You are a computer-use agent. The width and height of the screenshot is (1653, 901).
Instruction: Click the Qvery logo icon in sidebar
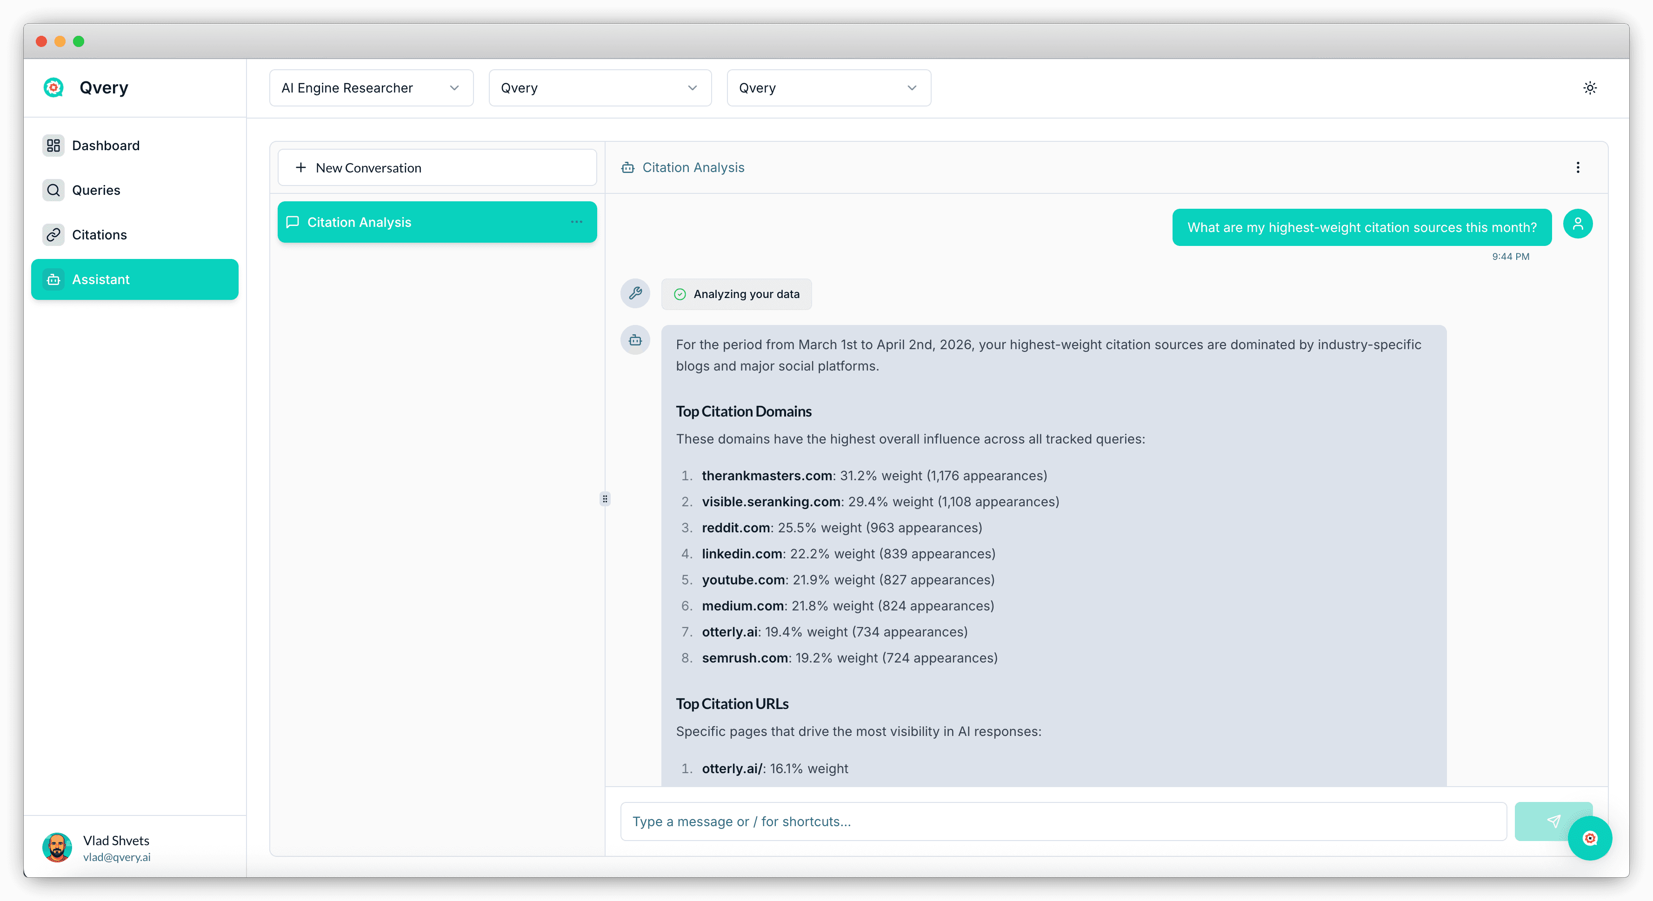(54, 87)
